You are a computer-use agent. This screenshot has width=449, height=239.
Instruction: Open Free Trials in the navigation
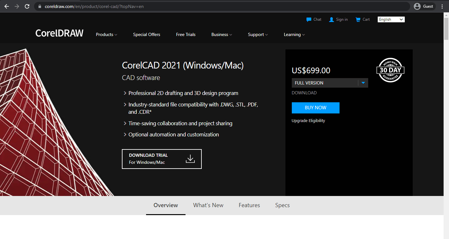click(186, 34)
